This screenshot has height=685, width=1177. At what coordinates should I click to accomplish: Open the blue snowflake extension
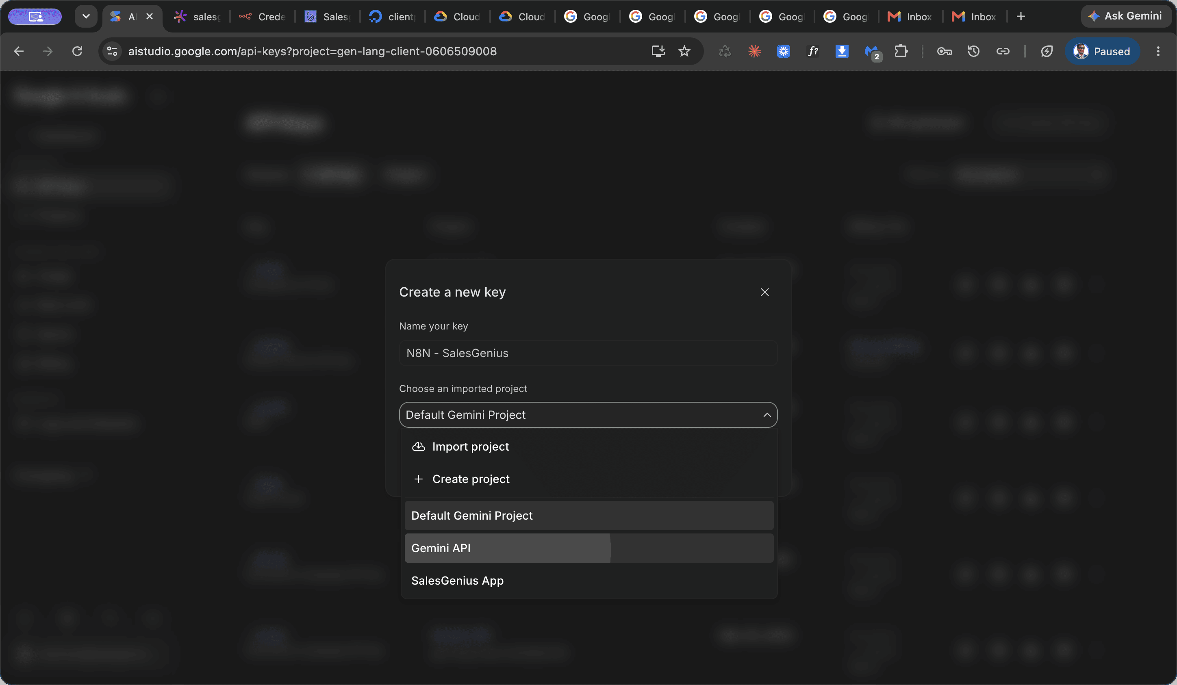pos(783,51)
